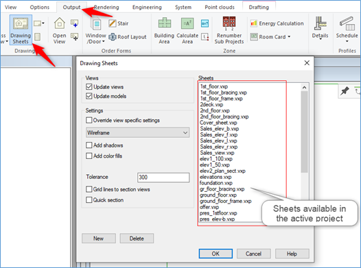Expand the Wireframe display mode dropdown
Screen dimensions: 361x268
pyautogui.click(x=138, y=132)
